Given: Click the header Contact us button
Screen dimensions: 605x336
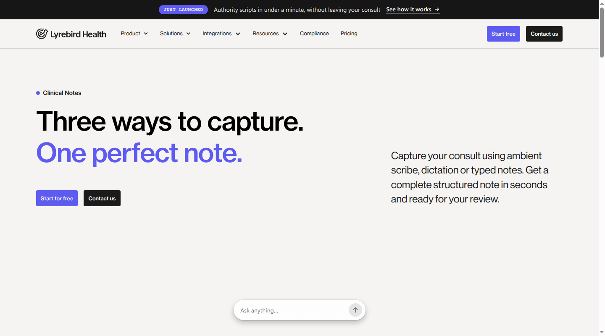Looking at the screenshot, I should (544, 34).
